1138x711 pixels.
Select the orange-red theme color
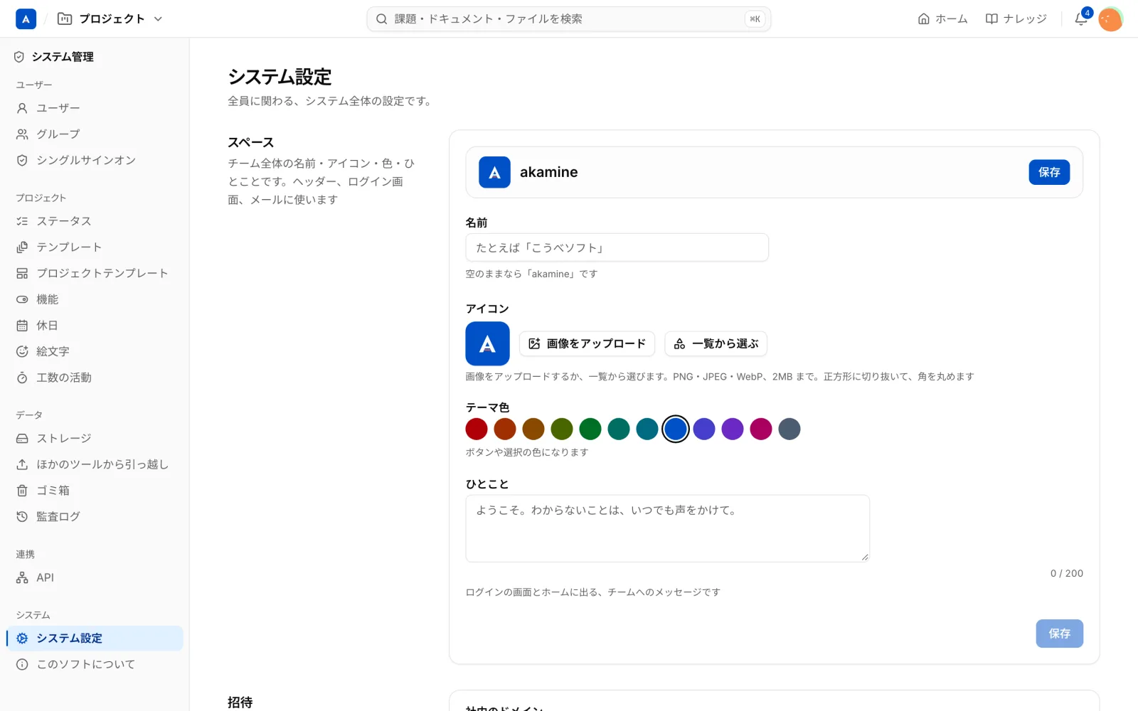pos(505,429)
